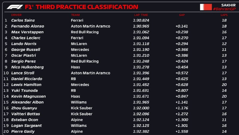Click Kick Sauber team for Valtteri Bottas

[82, 114]
